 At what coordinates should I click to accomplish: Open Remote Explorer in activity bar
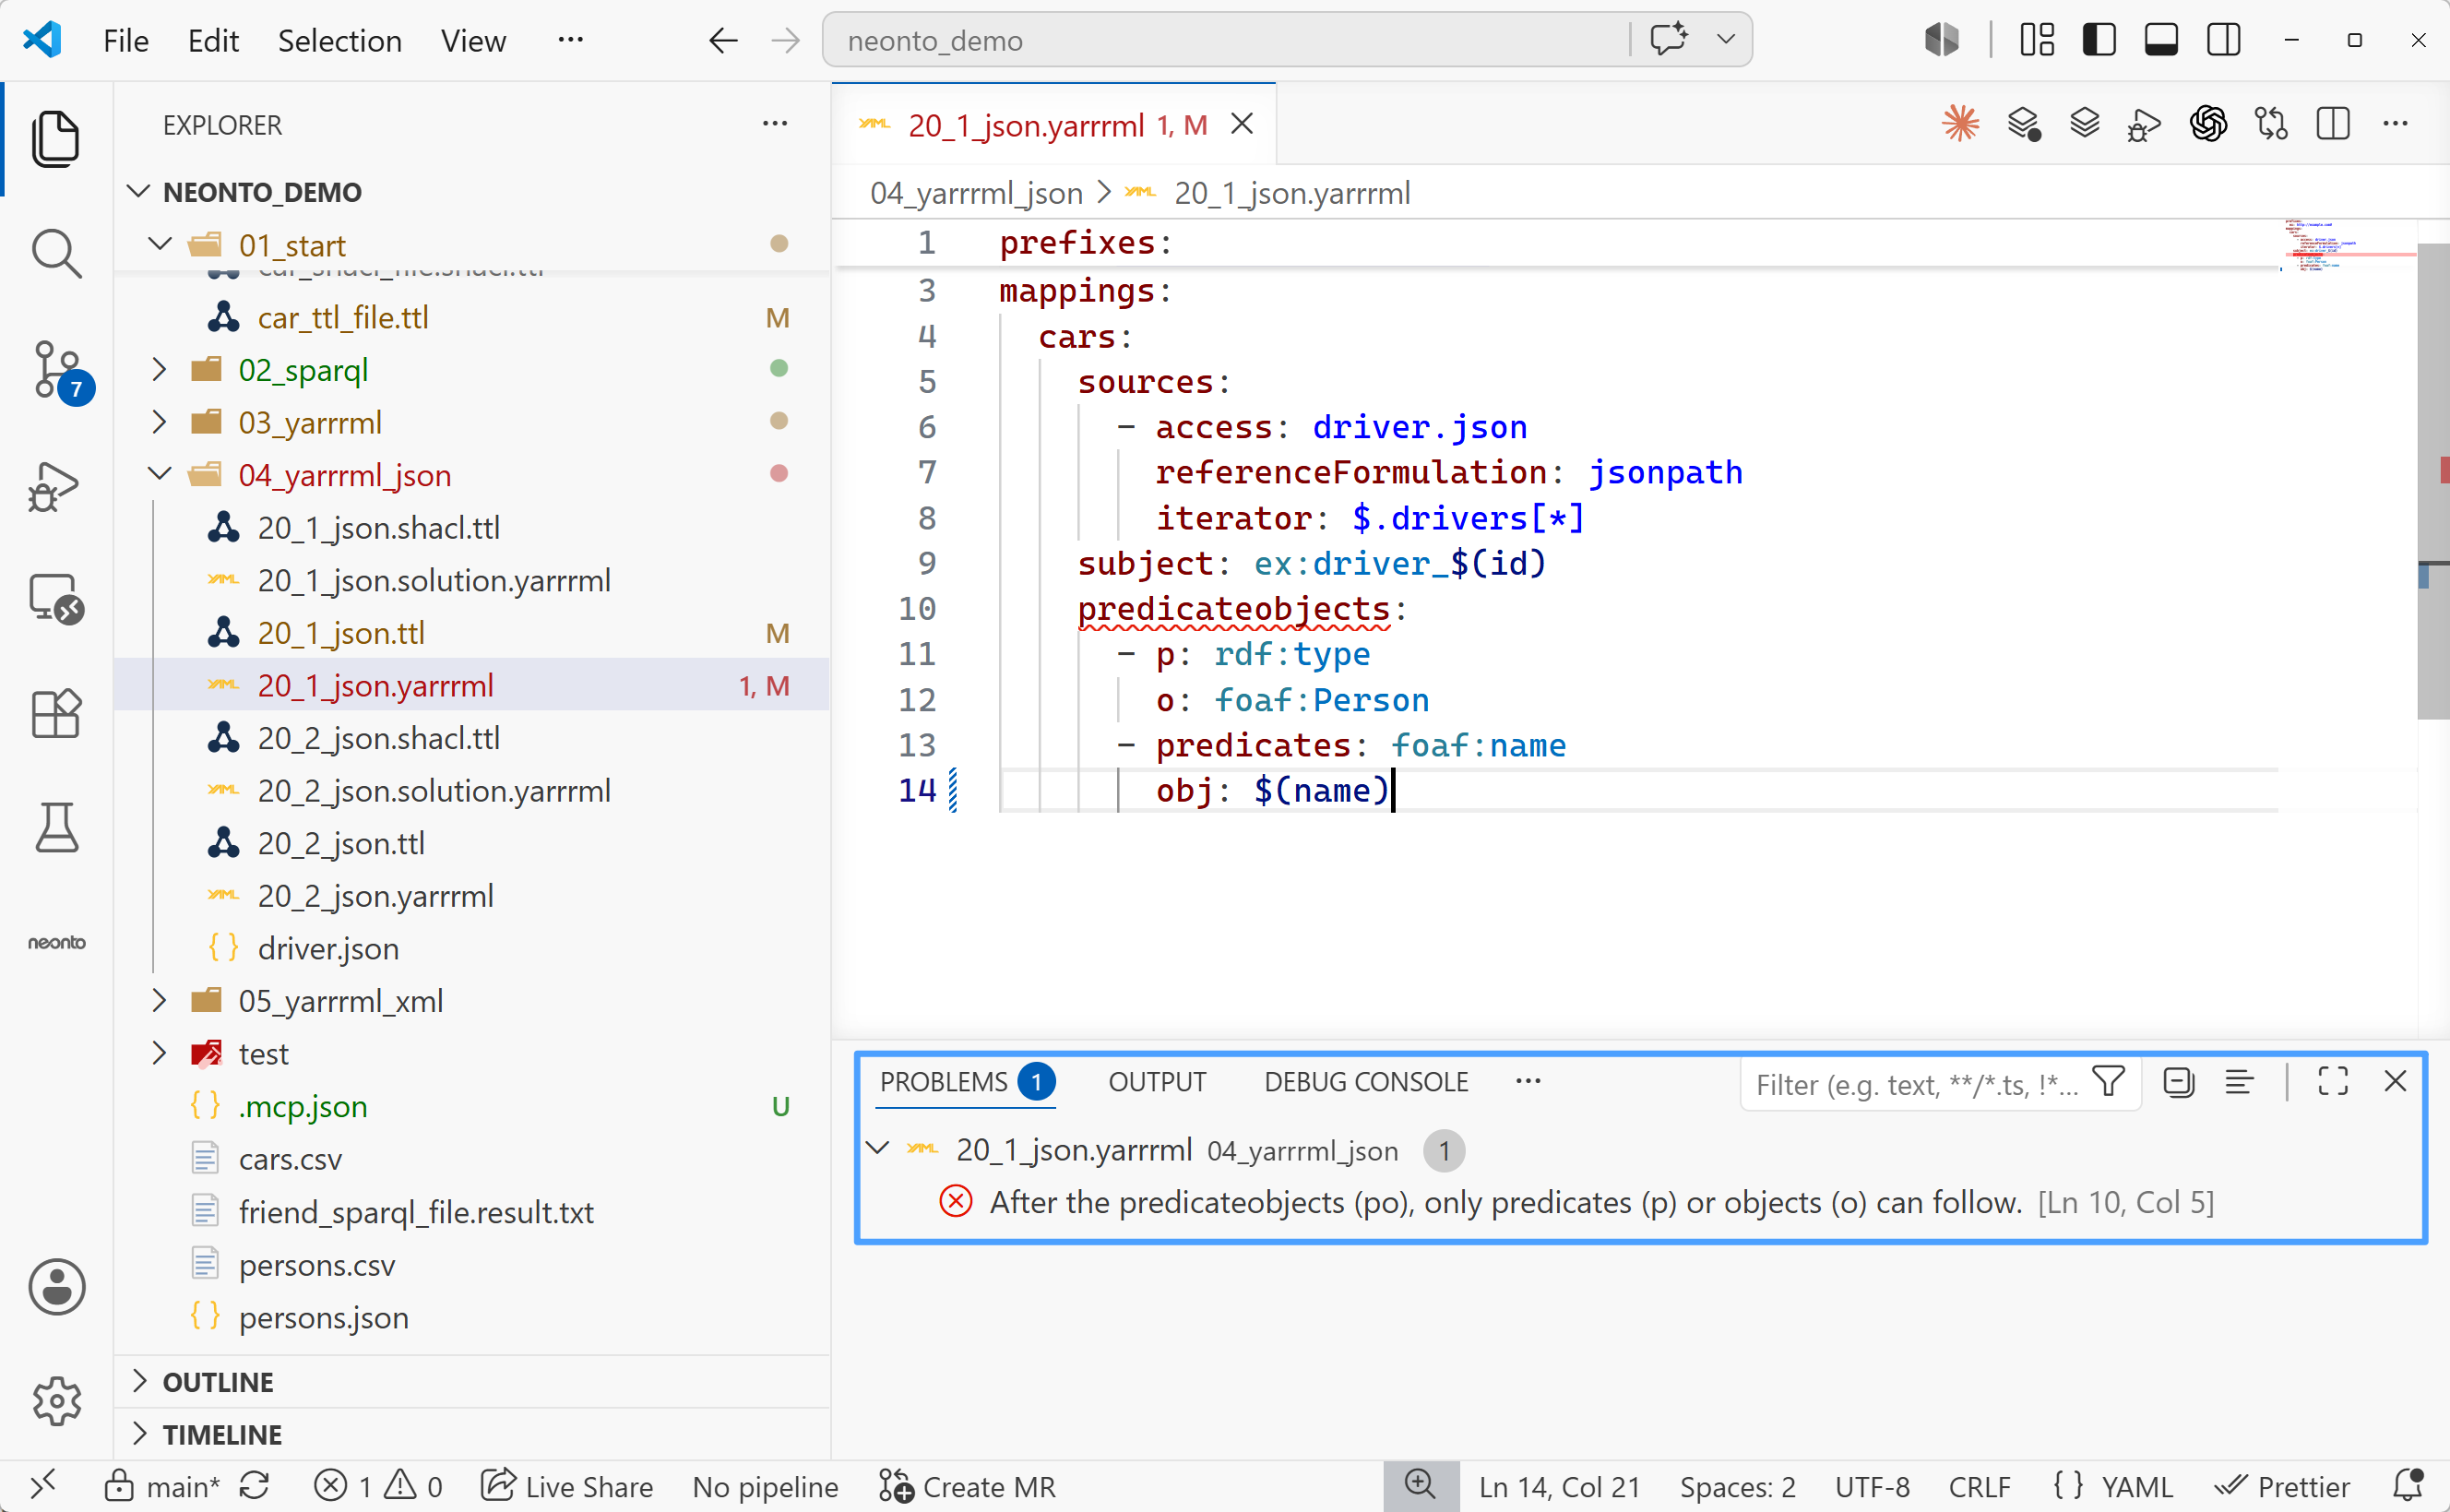click(x=56, y=600)
